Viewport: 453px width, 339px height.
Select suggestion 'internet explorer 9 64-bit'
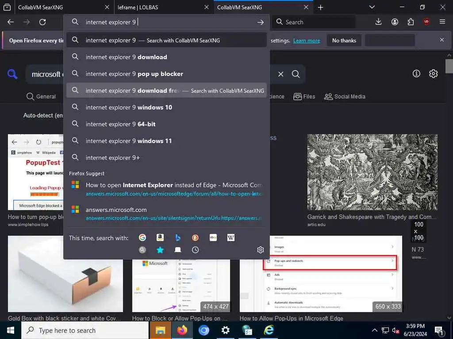tap(166, 124)
